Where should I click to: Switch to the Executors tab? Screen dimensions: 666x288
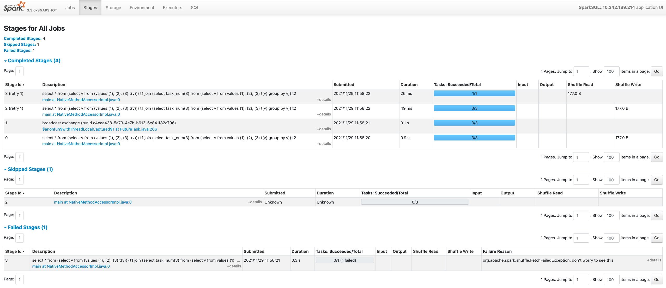172,8
